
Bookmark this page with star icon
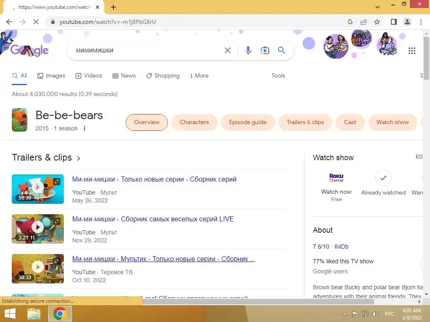[377, 22]
